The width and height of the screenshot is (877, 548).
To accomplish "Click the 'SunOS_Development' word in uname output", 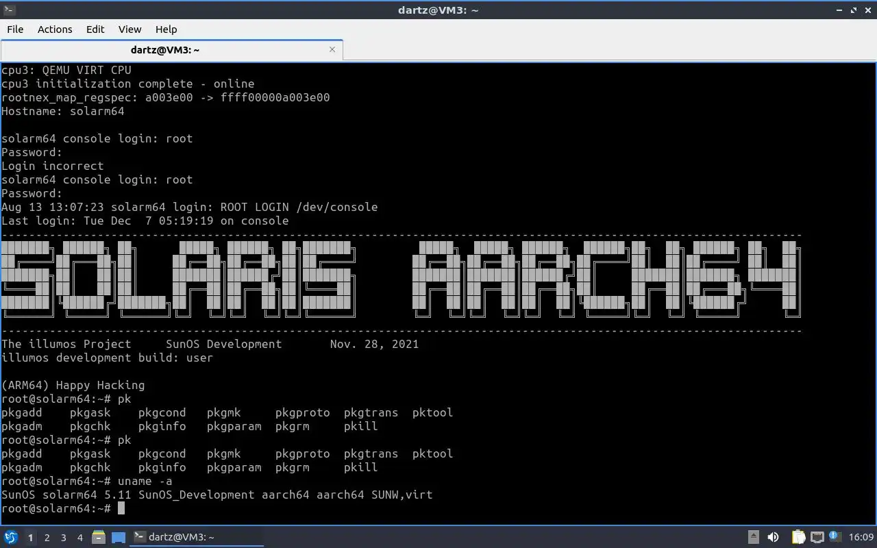I will tap(196, 495).
